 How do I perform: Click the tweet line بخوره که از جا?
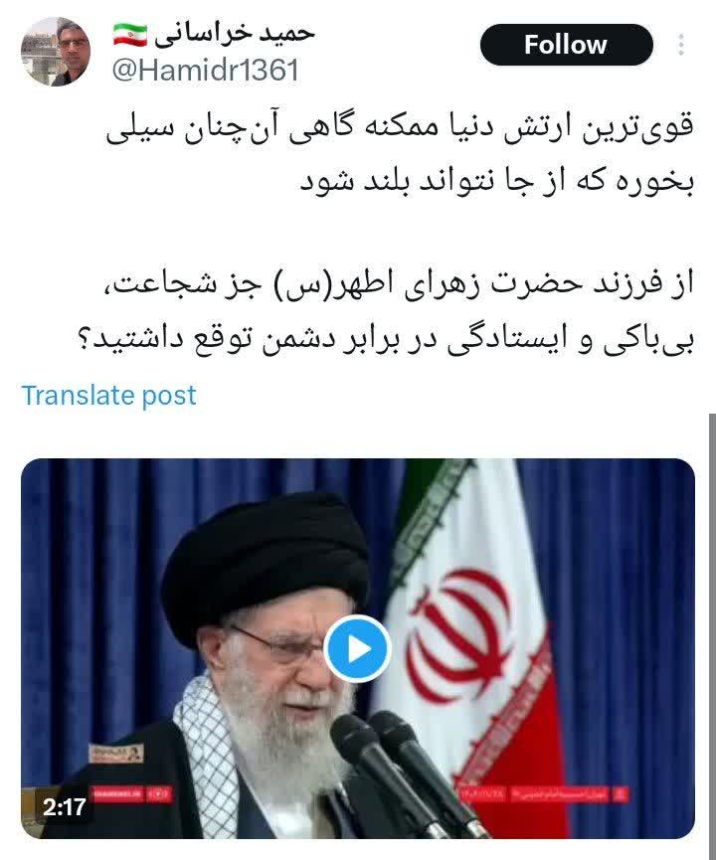496,180
